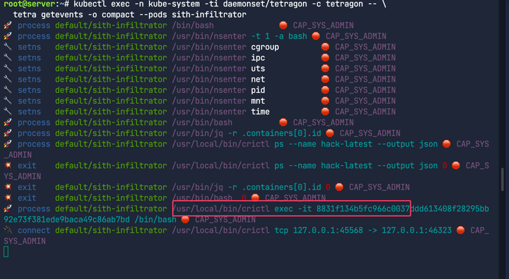The image size is (509, 279).
Task: Click the plug icon on the connect line
Action: coord(8,231)
